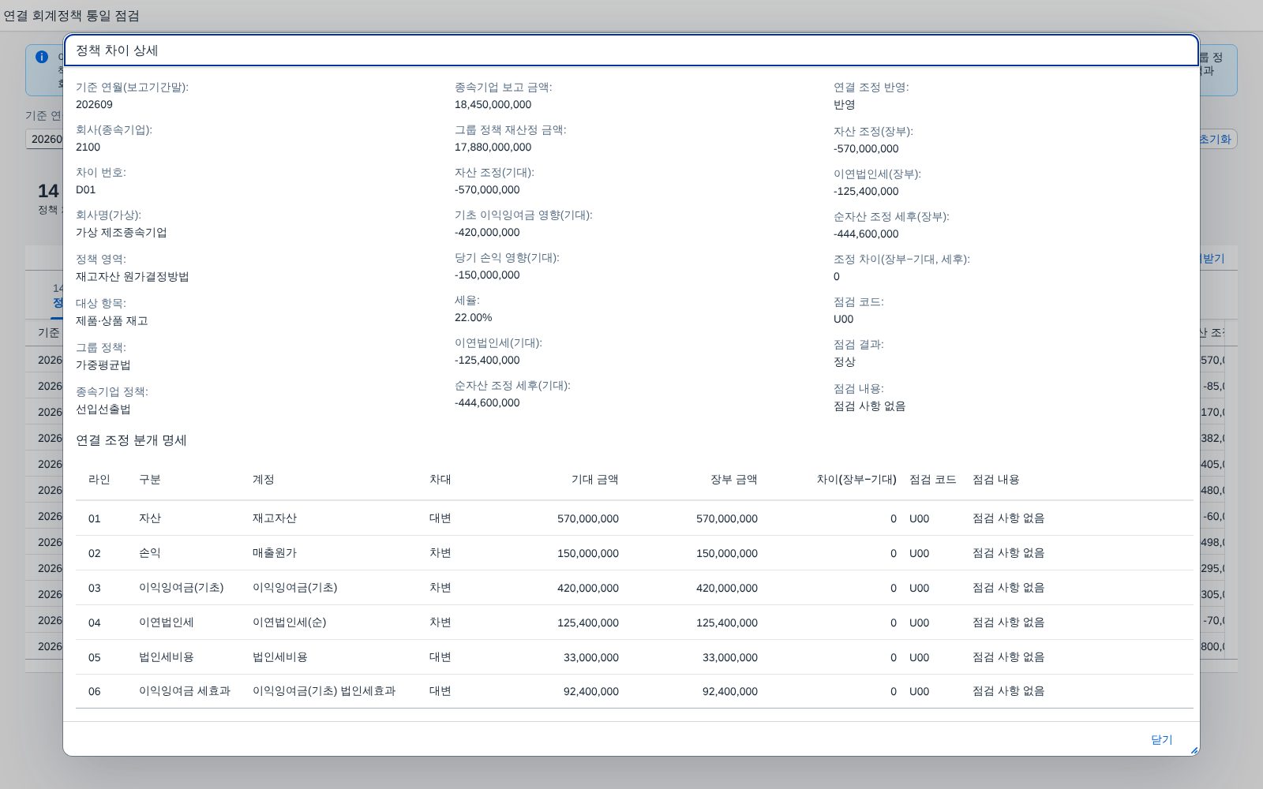Image resolution: width=1263 pixels, height=789 pixels.
Task: Click the 연결 조정 분개 명세 section title
Action: 131,440
